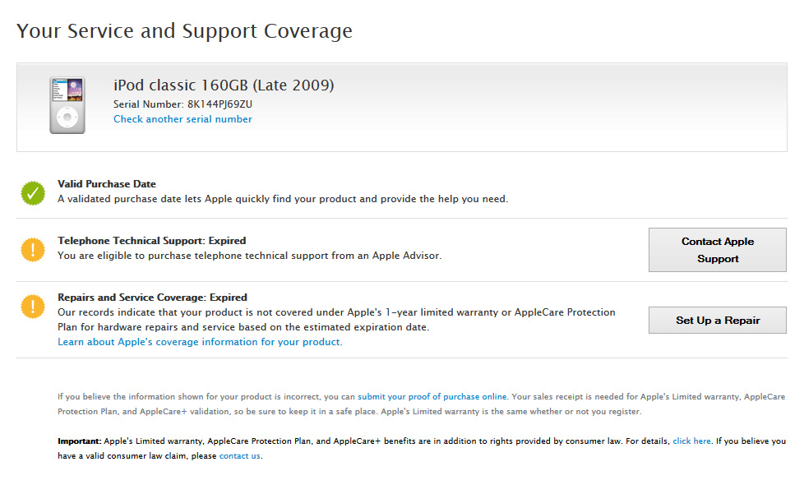Click the bold Important label
Viewport: 804px width, 494px height.
point(79,441)
